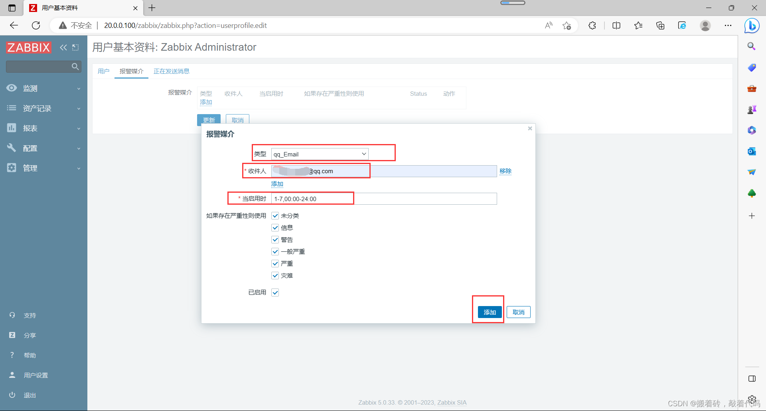766x411 pixels.
Task: Expand the 管理 chevron arrow
Action: click(79, 168)
